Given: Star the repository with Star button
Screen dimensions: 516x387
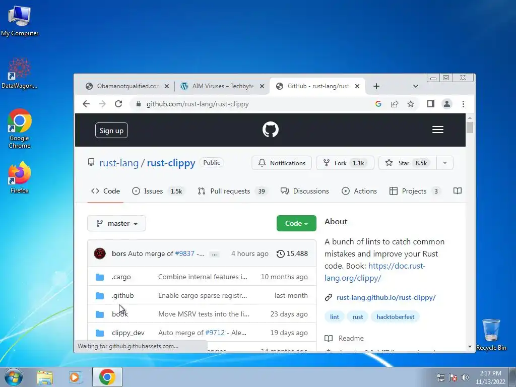Looking at the screenshot, I should coord(408,163).
